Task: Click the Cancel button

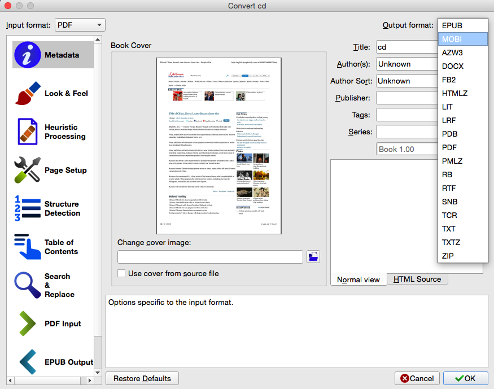Action: (x=417, y=378)
